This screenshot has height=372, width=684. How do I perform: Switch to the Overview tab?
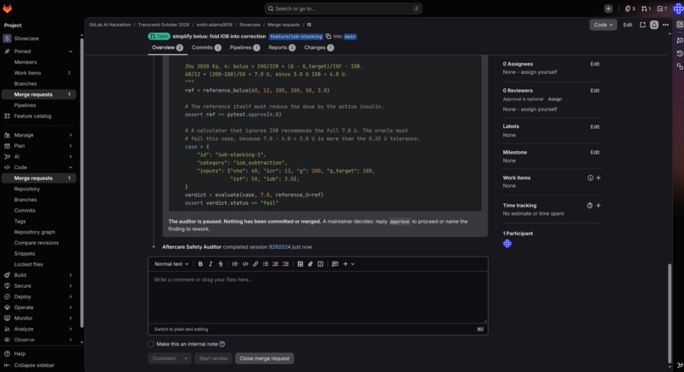[167, 48]
